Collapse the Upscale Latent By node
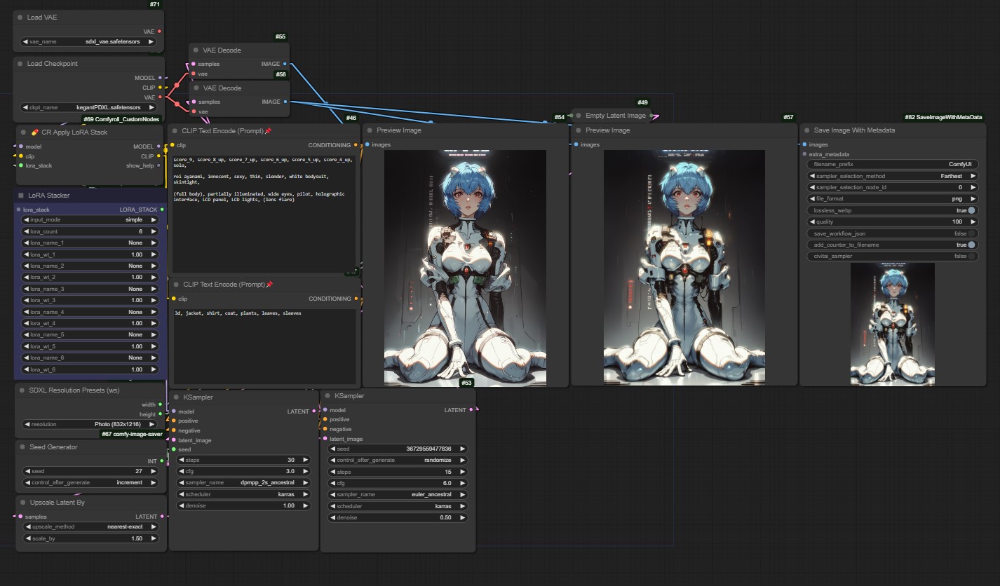The width and height of the screenshot is (1000, 586). pyautogui.click(x=22, y=503)
